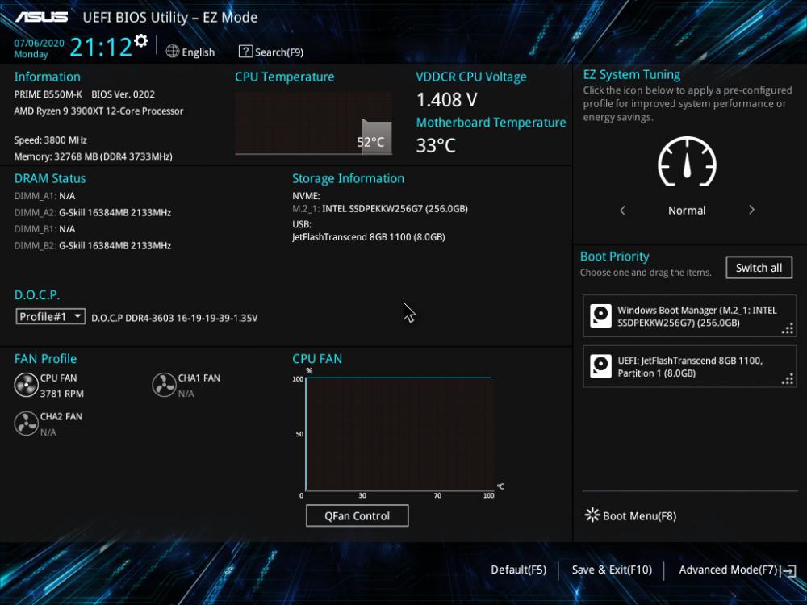The width and height of the screenshot is (807, 605).
Task: Click PRIME B550M-K BIOS Ver. 0202 text
Action: 85,94
